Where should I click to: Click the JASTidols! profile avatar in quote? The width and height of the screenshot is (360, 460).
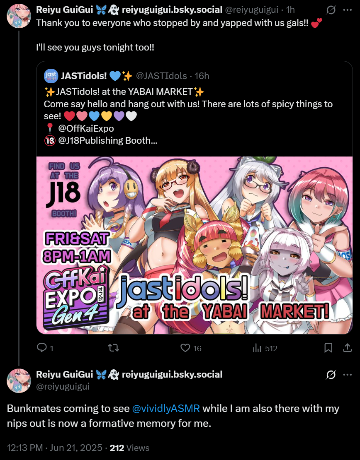tap(51, 76)
